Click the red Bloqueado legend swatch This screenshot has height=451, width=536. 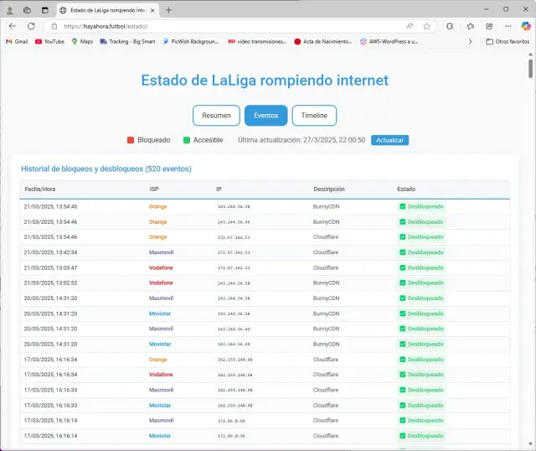(x=131, y=140)
